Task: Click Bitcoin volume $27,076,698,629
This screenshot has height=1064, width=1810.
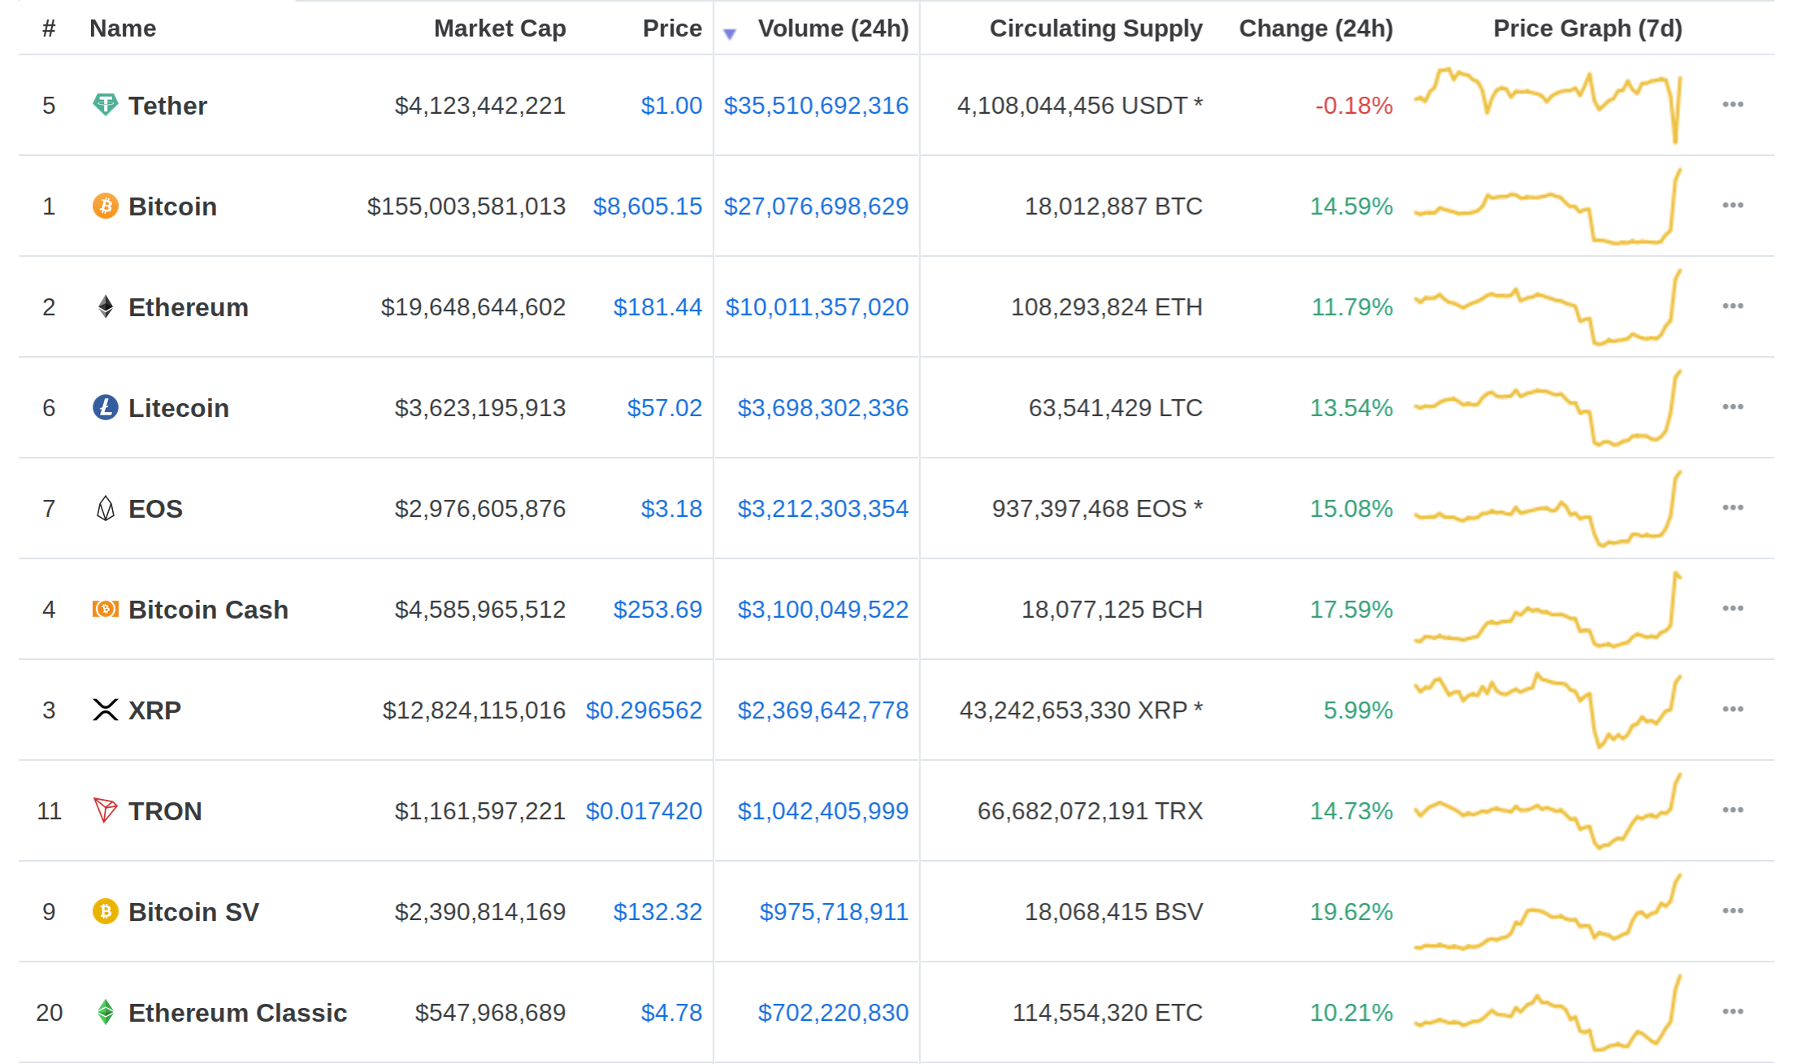Action: (x=816, y=206)
